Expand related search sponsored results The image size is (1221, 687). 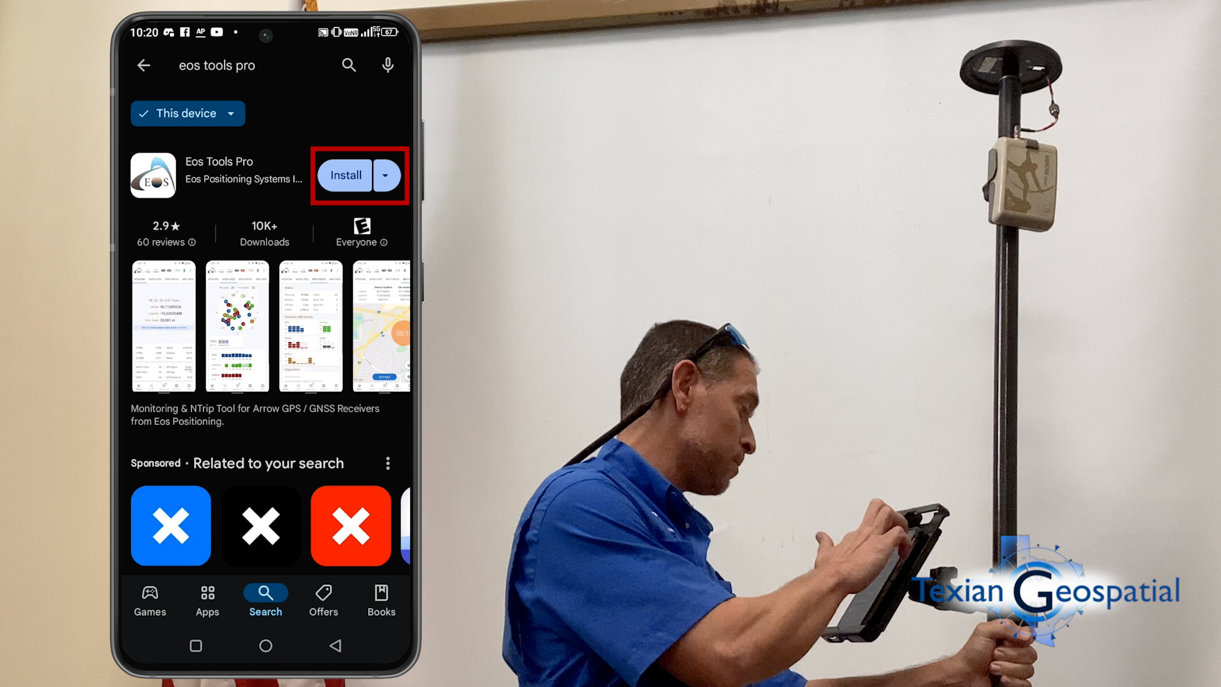pyautogui.click(x=387, y=463)
